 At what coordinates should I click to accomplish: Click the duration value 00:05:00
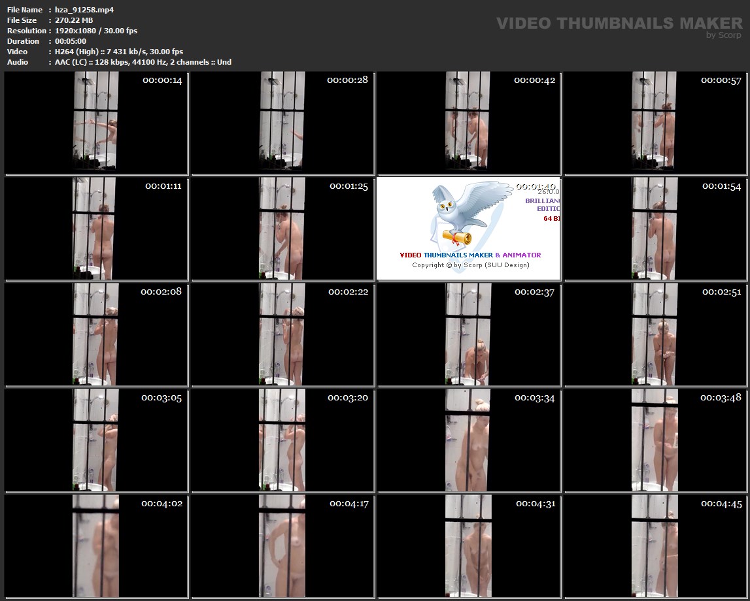[71, 41]
